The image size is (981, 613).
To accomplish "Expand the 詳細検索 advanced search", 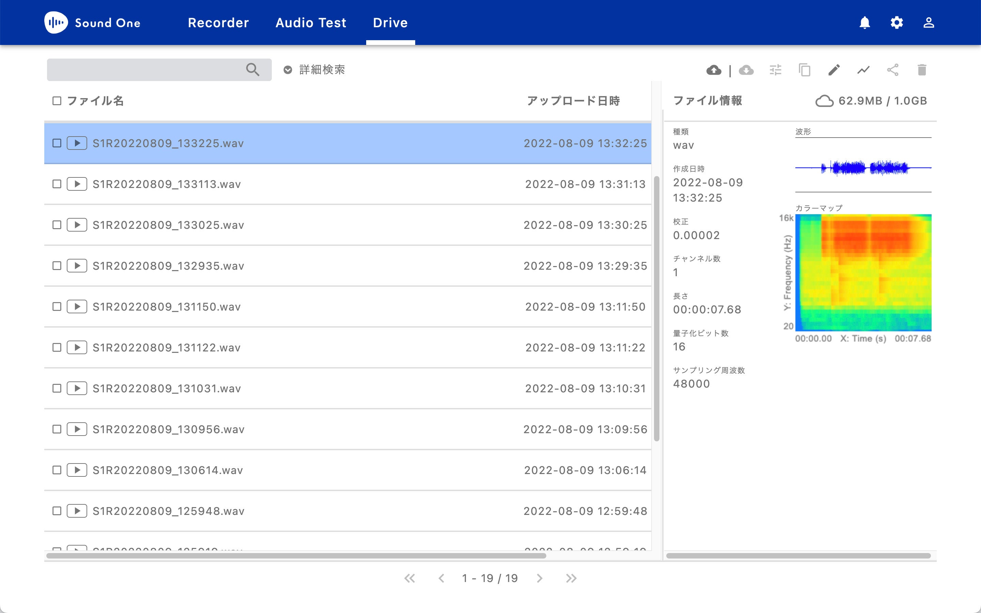I will point(315,70).
